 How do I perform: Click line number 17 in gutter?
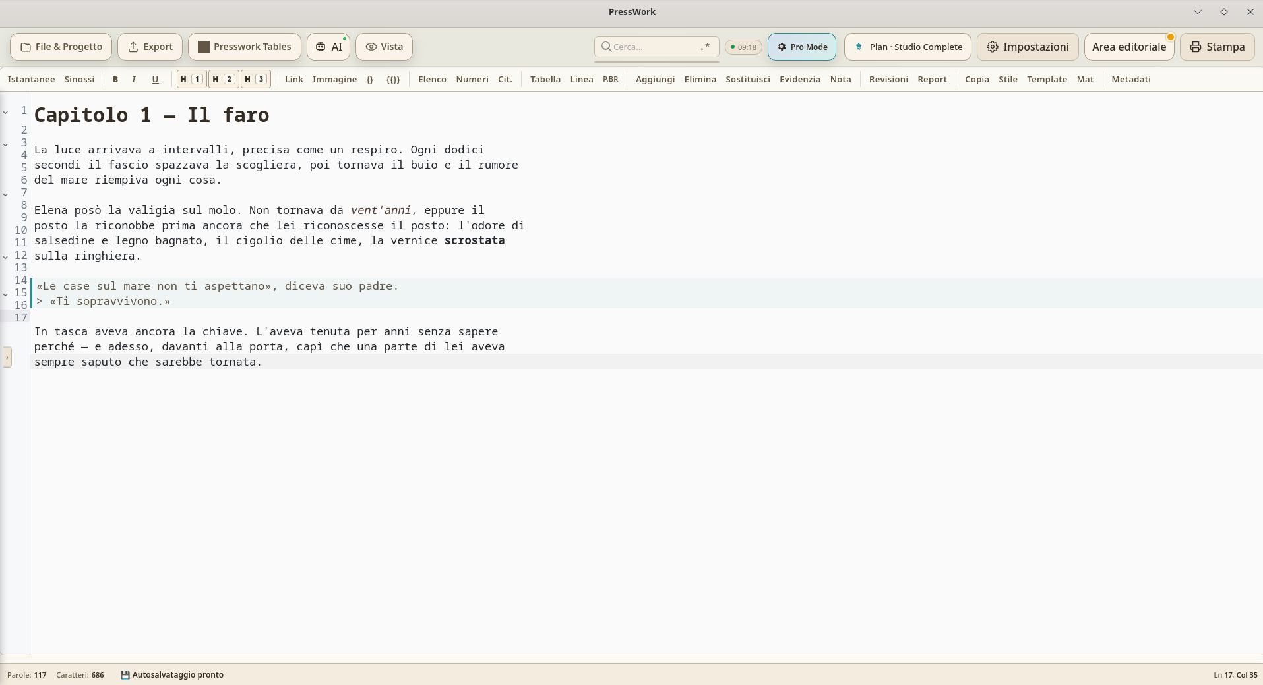point(21,317)
